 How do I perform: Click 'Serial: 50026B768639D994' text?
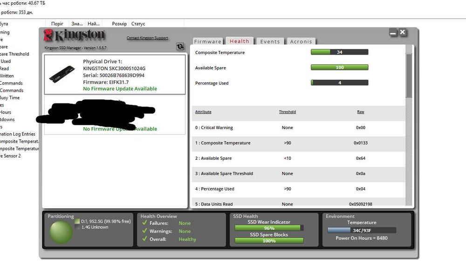click(114, 75)
